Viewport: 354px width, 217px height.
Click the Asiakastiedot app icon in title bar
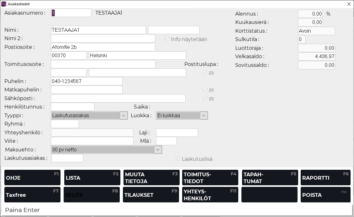pos(4,4)
